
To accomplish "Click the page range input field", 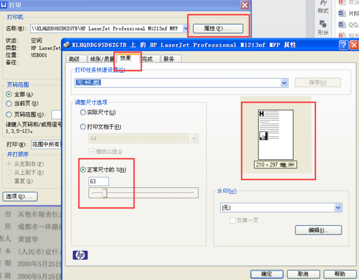I will pos(56,115).
